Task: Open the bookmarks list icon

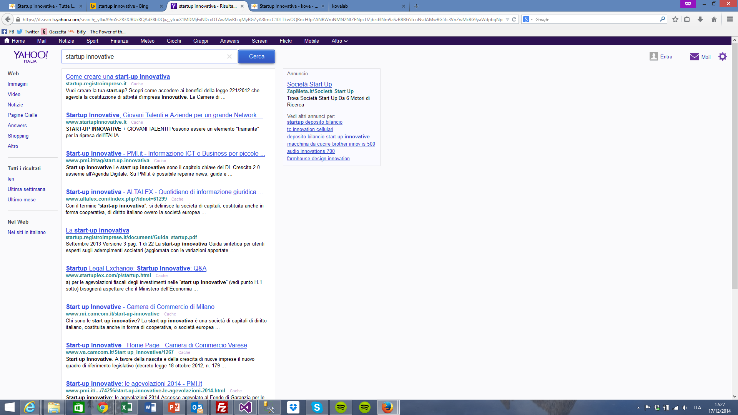Action: 687,19
